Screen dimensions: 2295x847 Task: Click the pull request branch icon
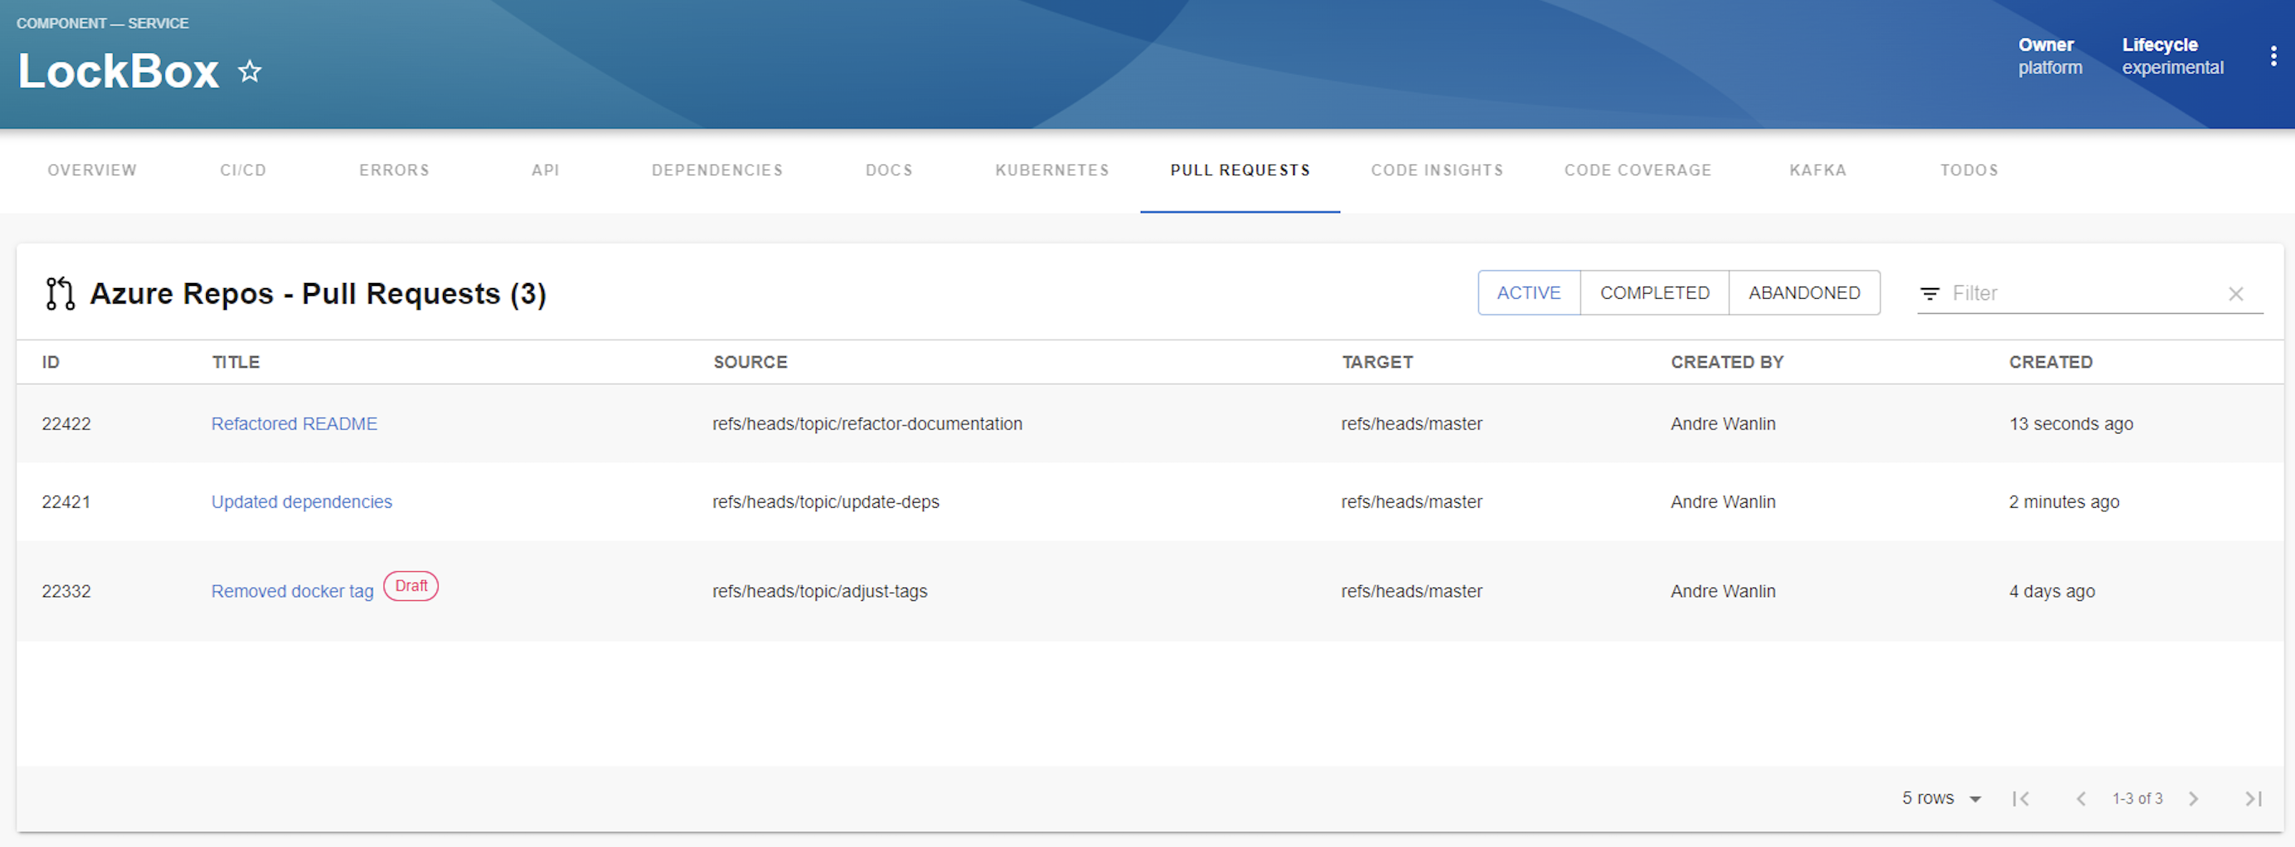(60, 294)
